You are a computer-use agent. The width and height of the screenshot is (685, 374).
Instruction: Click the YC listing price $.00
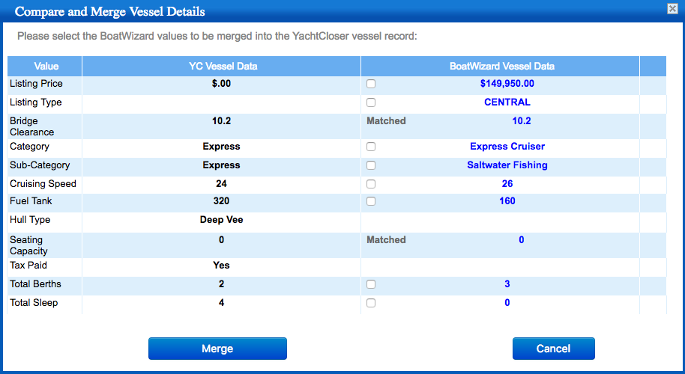[222, 84]
